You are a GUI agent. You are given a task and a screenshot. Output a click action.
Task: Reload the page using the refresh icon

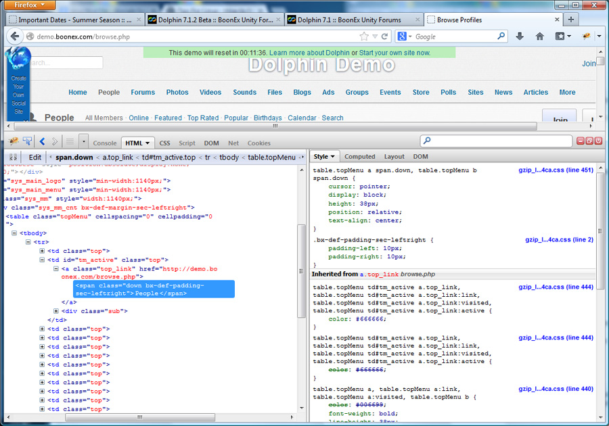385,37
